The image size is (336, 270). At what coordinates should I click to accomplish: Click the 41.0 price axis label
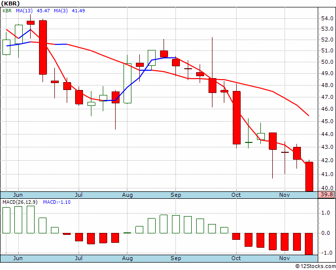point(327,174)
